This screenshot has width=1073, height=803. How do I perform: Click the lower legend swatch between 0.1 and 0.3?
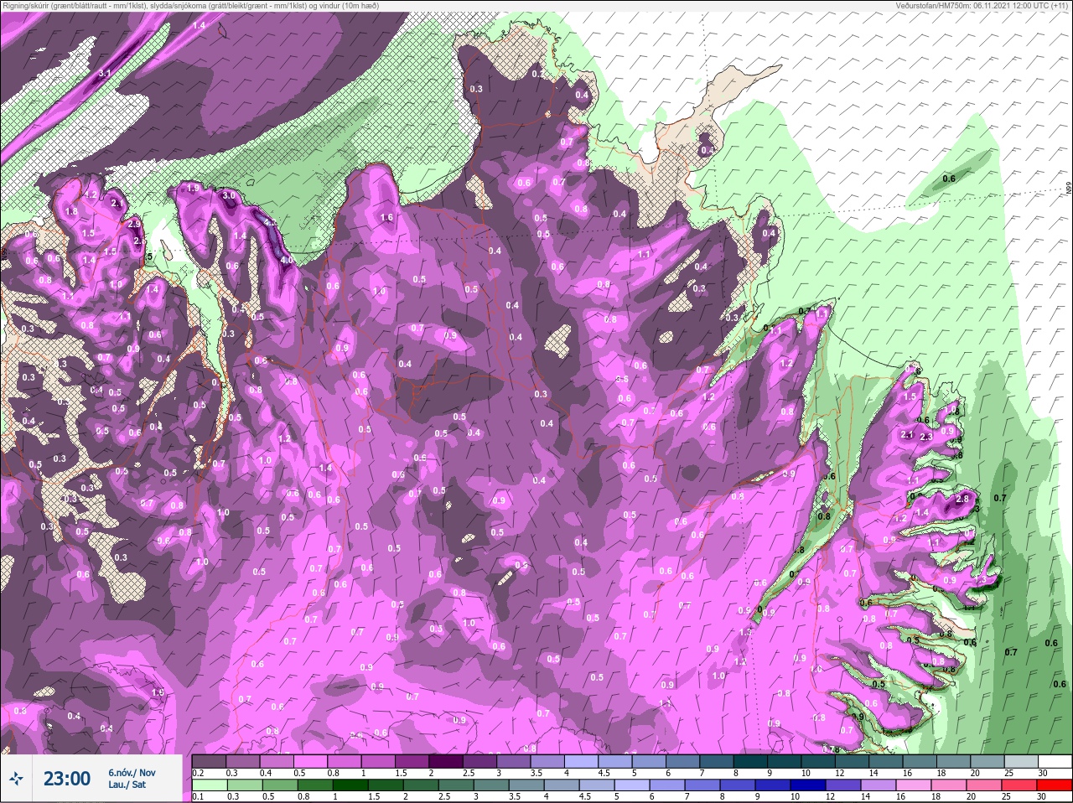pos(209,785)
